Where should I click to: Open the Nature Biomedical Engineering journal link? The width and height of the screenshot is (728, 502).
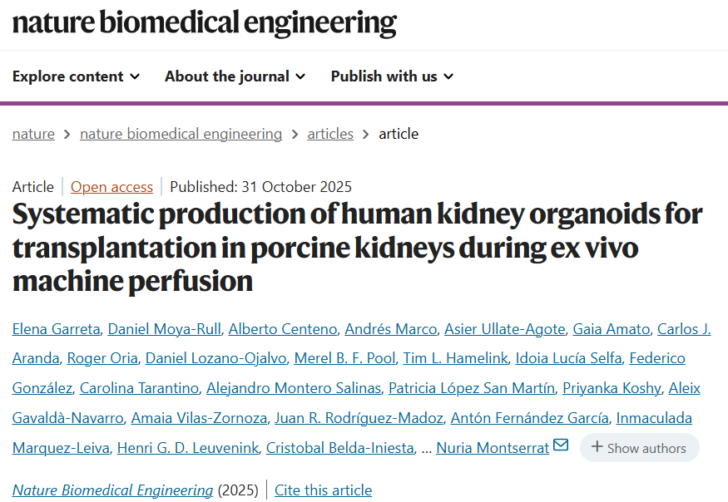[112, 490]
